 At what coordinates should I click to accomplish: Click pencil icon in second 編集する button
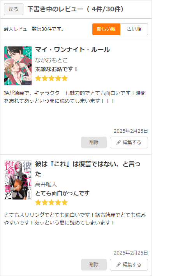118,265
